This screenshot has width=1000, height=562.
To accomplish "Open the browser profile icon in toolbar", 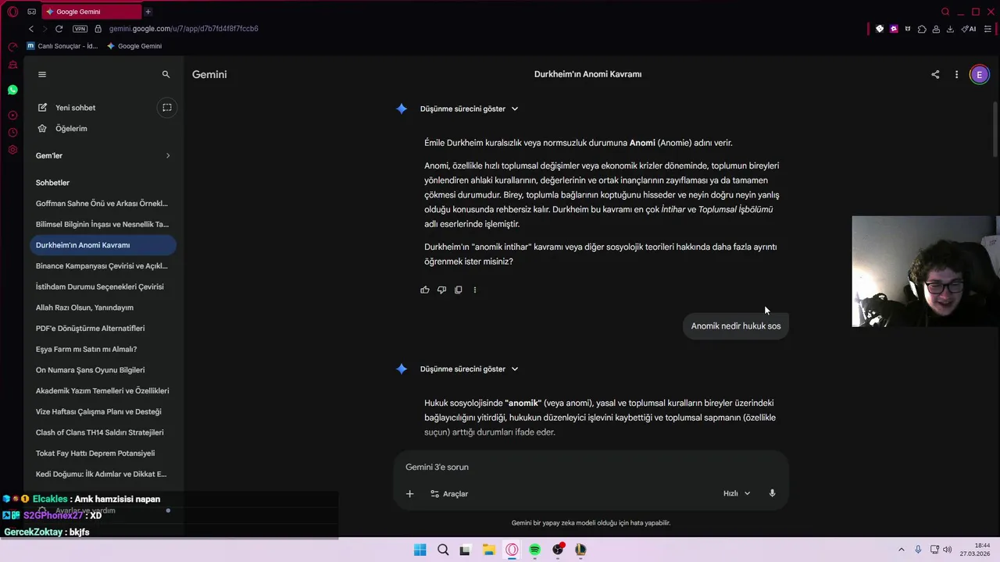I will point(936,29).
